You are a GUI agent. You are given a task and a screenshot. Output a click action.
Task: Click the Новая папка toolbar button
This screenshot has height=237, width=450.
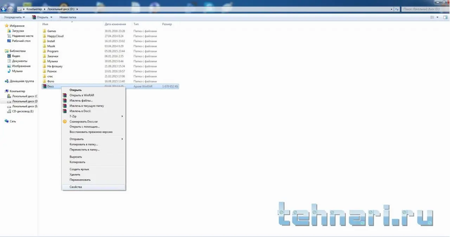coord(68,17)
